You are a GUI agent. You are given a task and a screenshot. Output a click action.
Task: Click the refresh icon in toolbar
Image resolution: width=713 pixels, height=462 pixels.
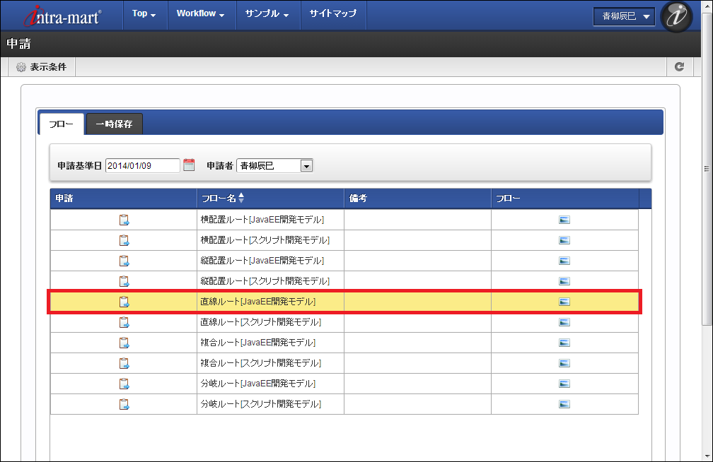point(679,66)
